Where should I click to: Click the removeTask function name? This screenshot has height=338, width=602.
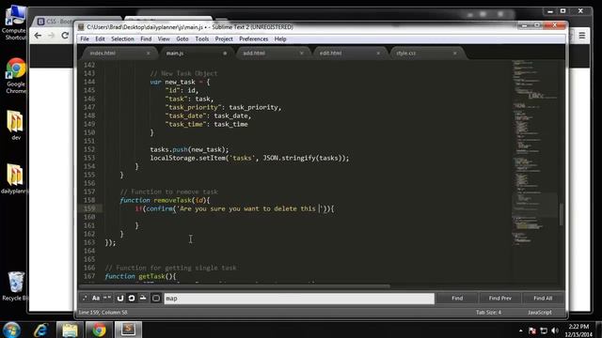tap(172, 200)
